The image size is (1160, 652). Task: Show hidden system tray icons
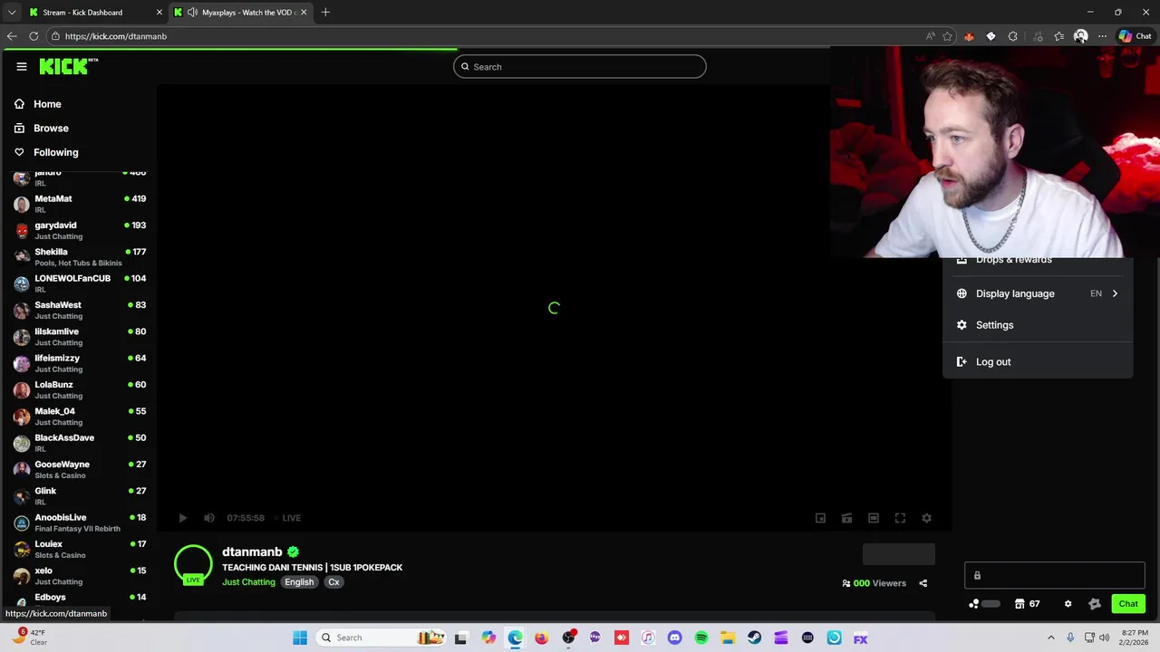1051,638
